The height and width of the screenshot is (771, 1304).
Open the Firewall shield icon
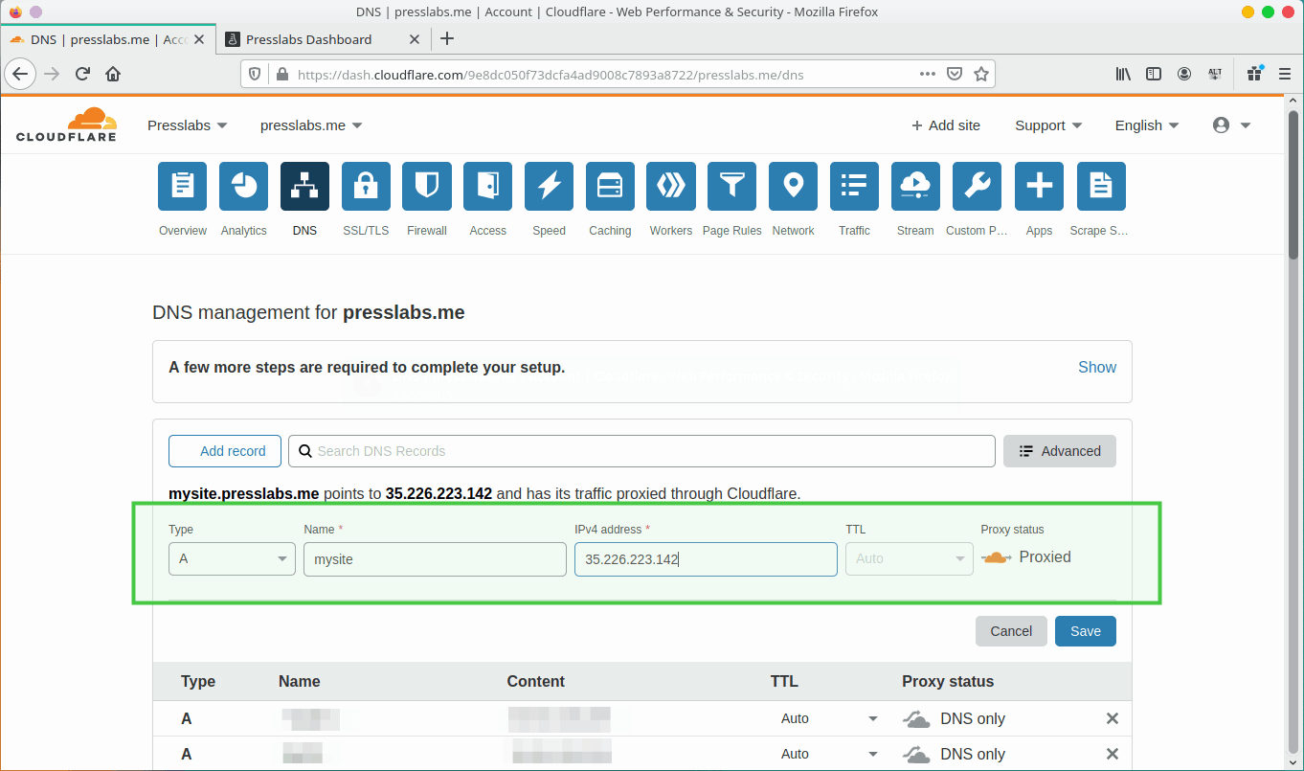coord(427,186)
